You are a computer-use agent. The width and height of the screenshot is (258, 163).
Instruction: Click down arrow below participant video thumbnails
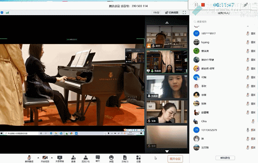pos(167,151)
